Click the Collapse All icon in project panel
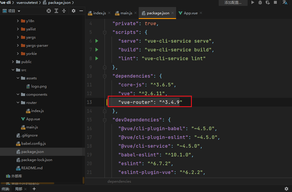This screenshot has width=292, height=192. (x=64, y=11)
